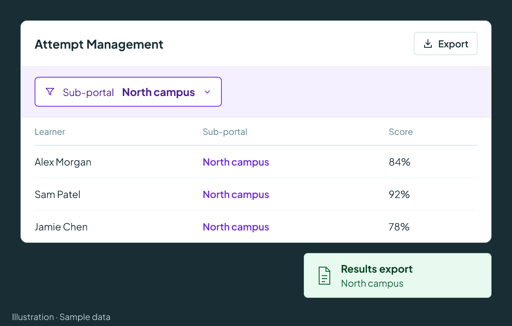This screenshot has height=326, width=512.
Task: Click the 92% score value
Action: click(x=399, y=195)
